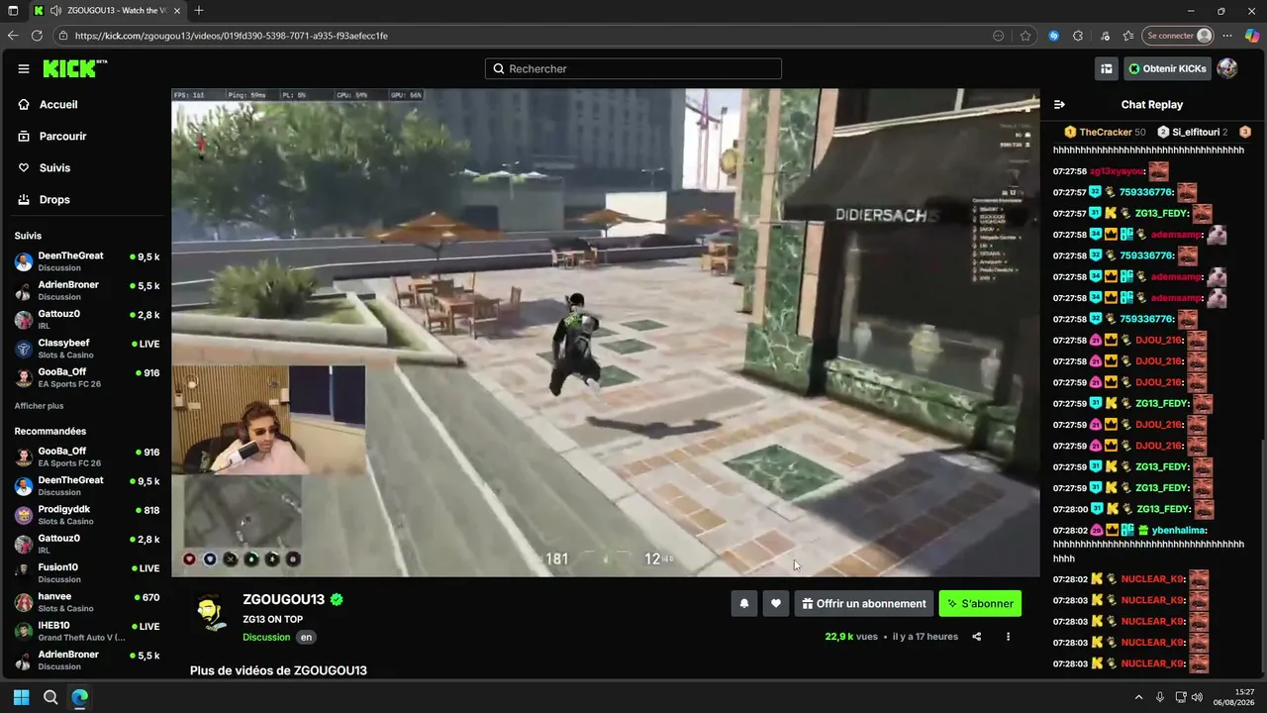Viewport: 1267px width, 713px height.
Task: Open the three-dot video options menu
Action: (x=1009, y=637)
